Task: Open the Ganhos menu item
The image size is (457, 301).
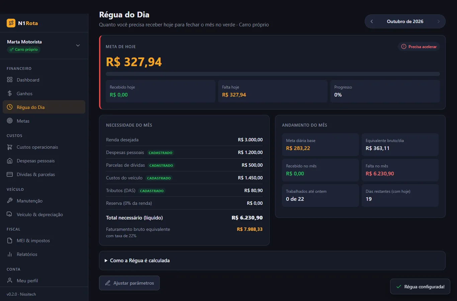Action: click(x=44, y=94)
